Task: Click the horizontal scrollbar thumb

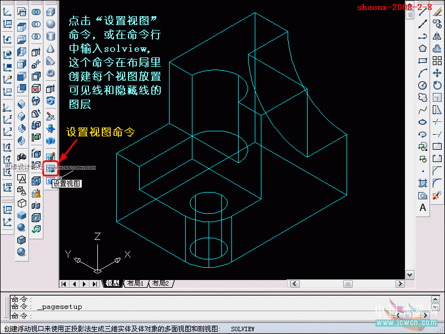Action: point(348,284)
